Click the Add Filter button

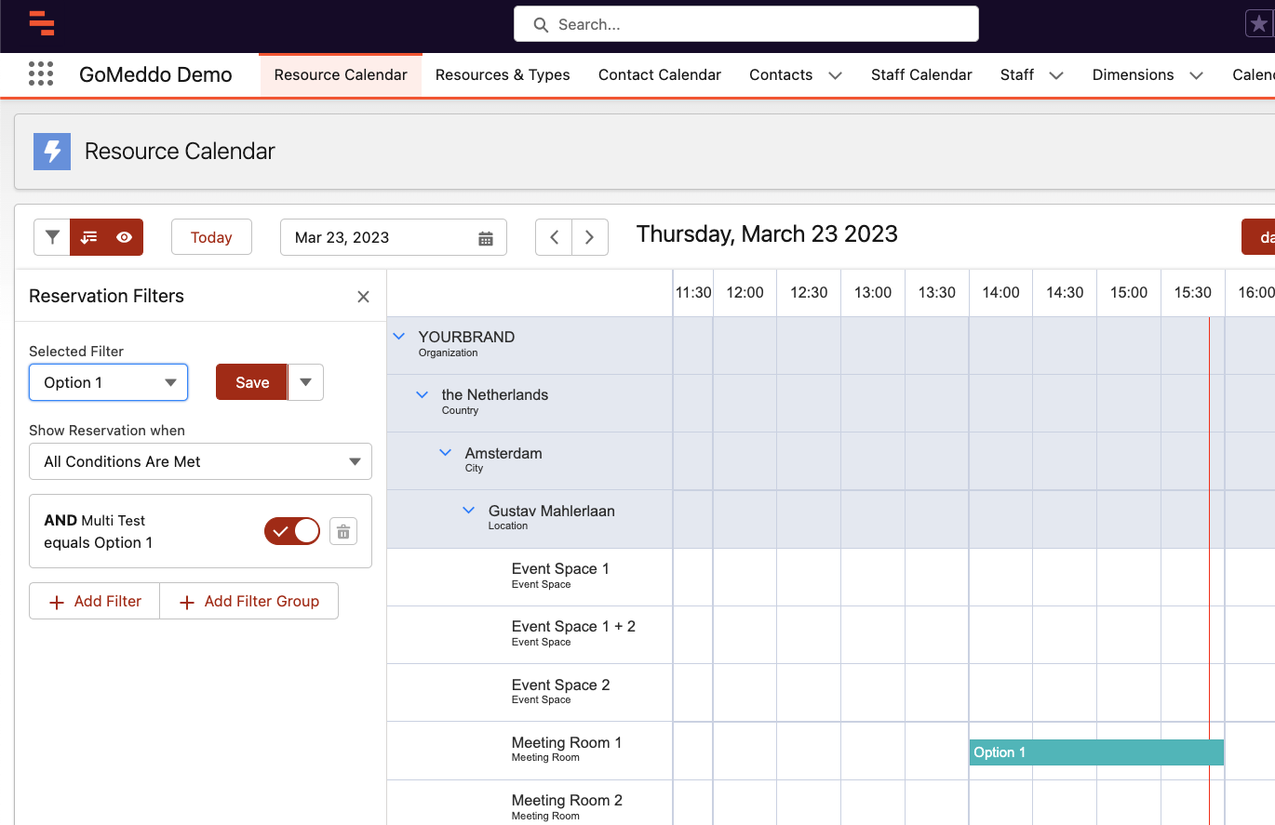coord(94,601)
